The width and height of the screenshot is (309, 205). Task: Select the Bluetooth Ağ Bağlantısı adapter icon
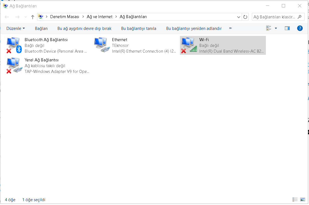pyautogui.click(x=14, y=45)
